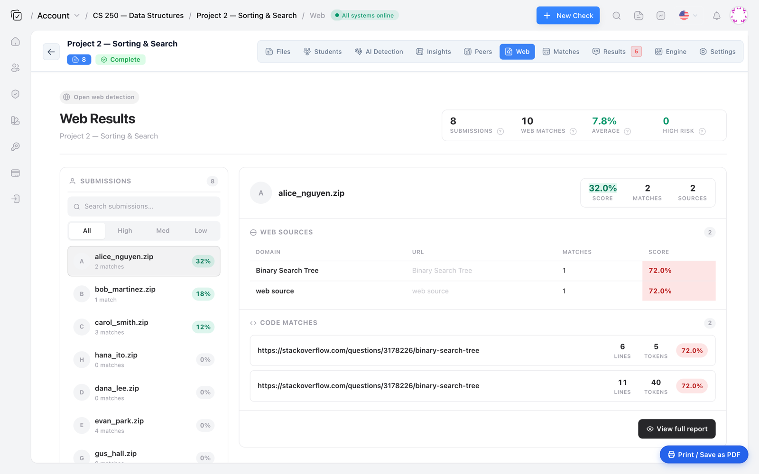Select dana_lee.zip submission

point(144,392)
